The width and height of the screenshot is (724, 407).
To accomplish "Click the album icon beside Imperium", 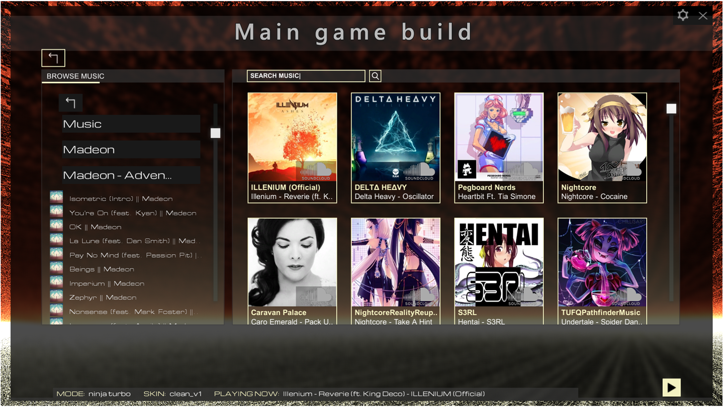I will pos(56,281).
